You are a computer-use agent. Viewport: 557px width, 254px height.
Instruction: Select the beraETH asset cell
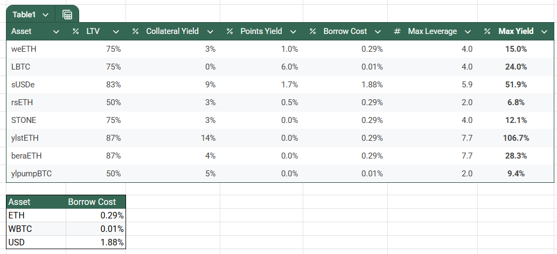tap(26, 156)
